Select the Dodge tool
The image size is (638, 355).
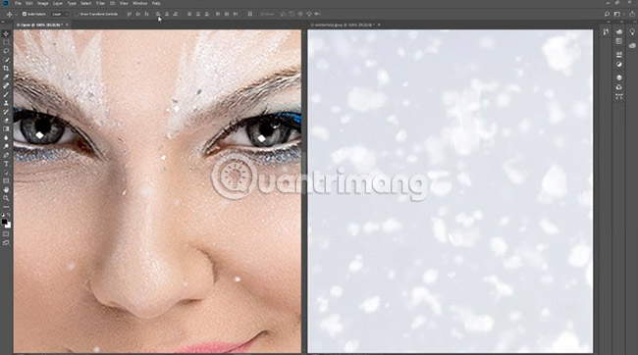pyautogui.click(x=6, y=146)
